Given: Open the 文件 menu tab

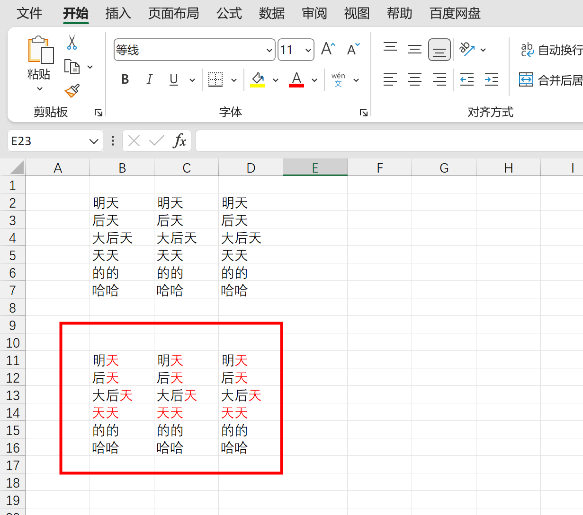Looking at the screenshot, I should pyautogui.click(x=29, y=13).
